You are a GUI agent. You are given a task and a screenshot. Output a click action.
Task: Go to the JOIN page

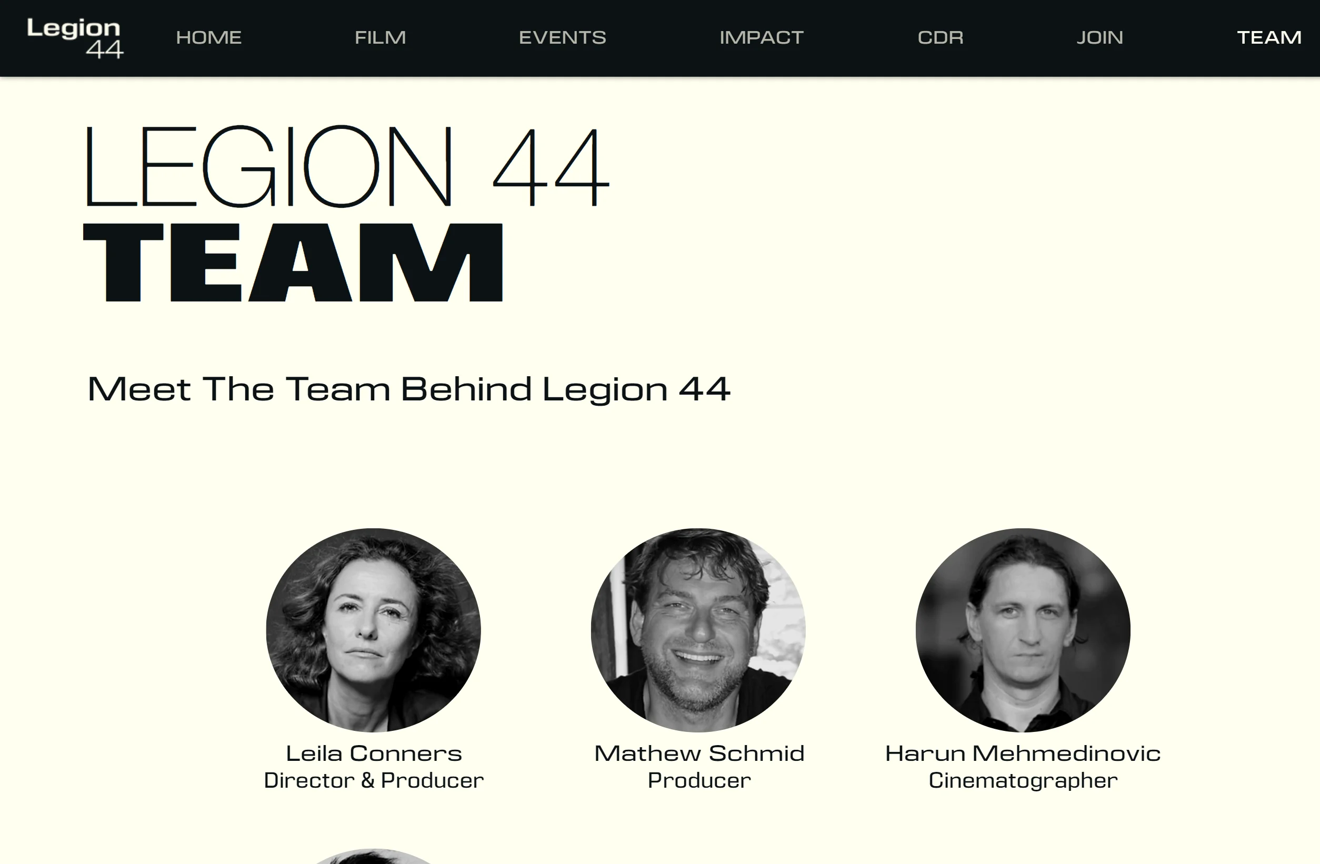pyautogui.click(x=1100, y=38)
